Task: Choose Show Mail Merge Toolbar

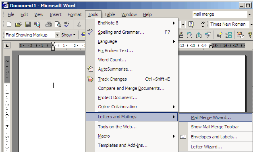Action: coord(216,127)
